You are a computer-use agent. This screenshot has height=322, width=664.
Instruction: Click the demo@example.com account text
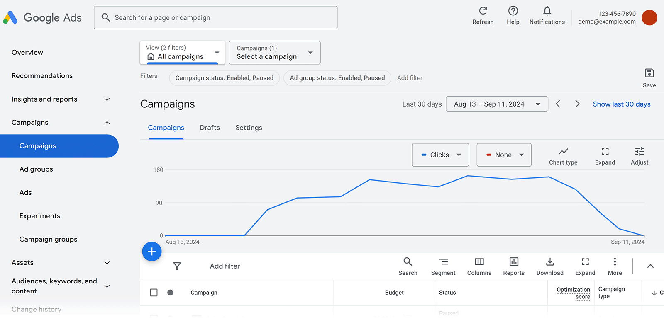(x=607, y=22)
